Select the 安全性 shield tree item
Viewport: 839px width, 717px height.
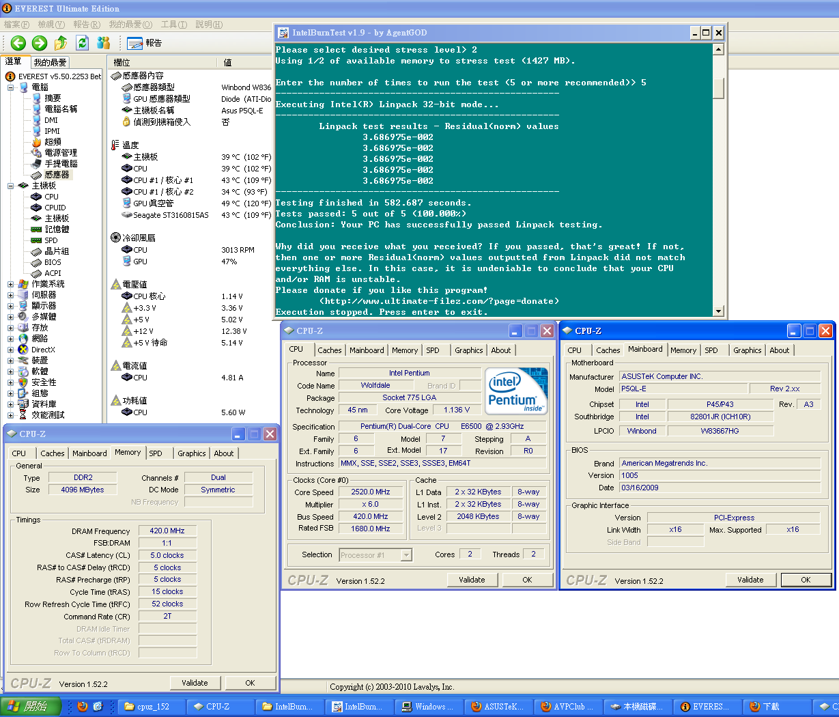(x=38, y=382)
